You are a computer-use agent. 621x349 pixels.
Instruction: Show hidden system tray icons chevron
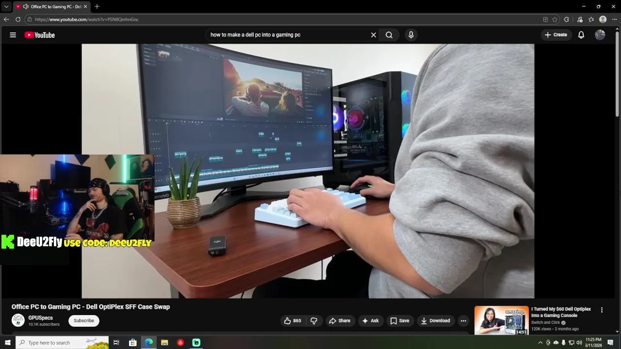point(540,343)
